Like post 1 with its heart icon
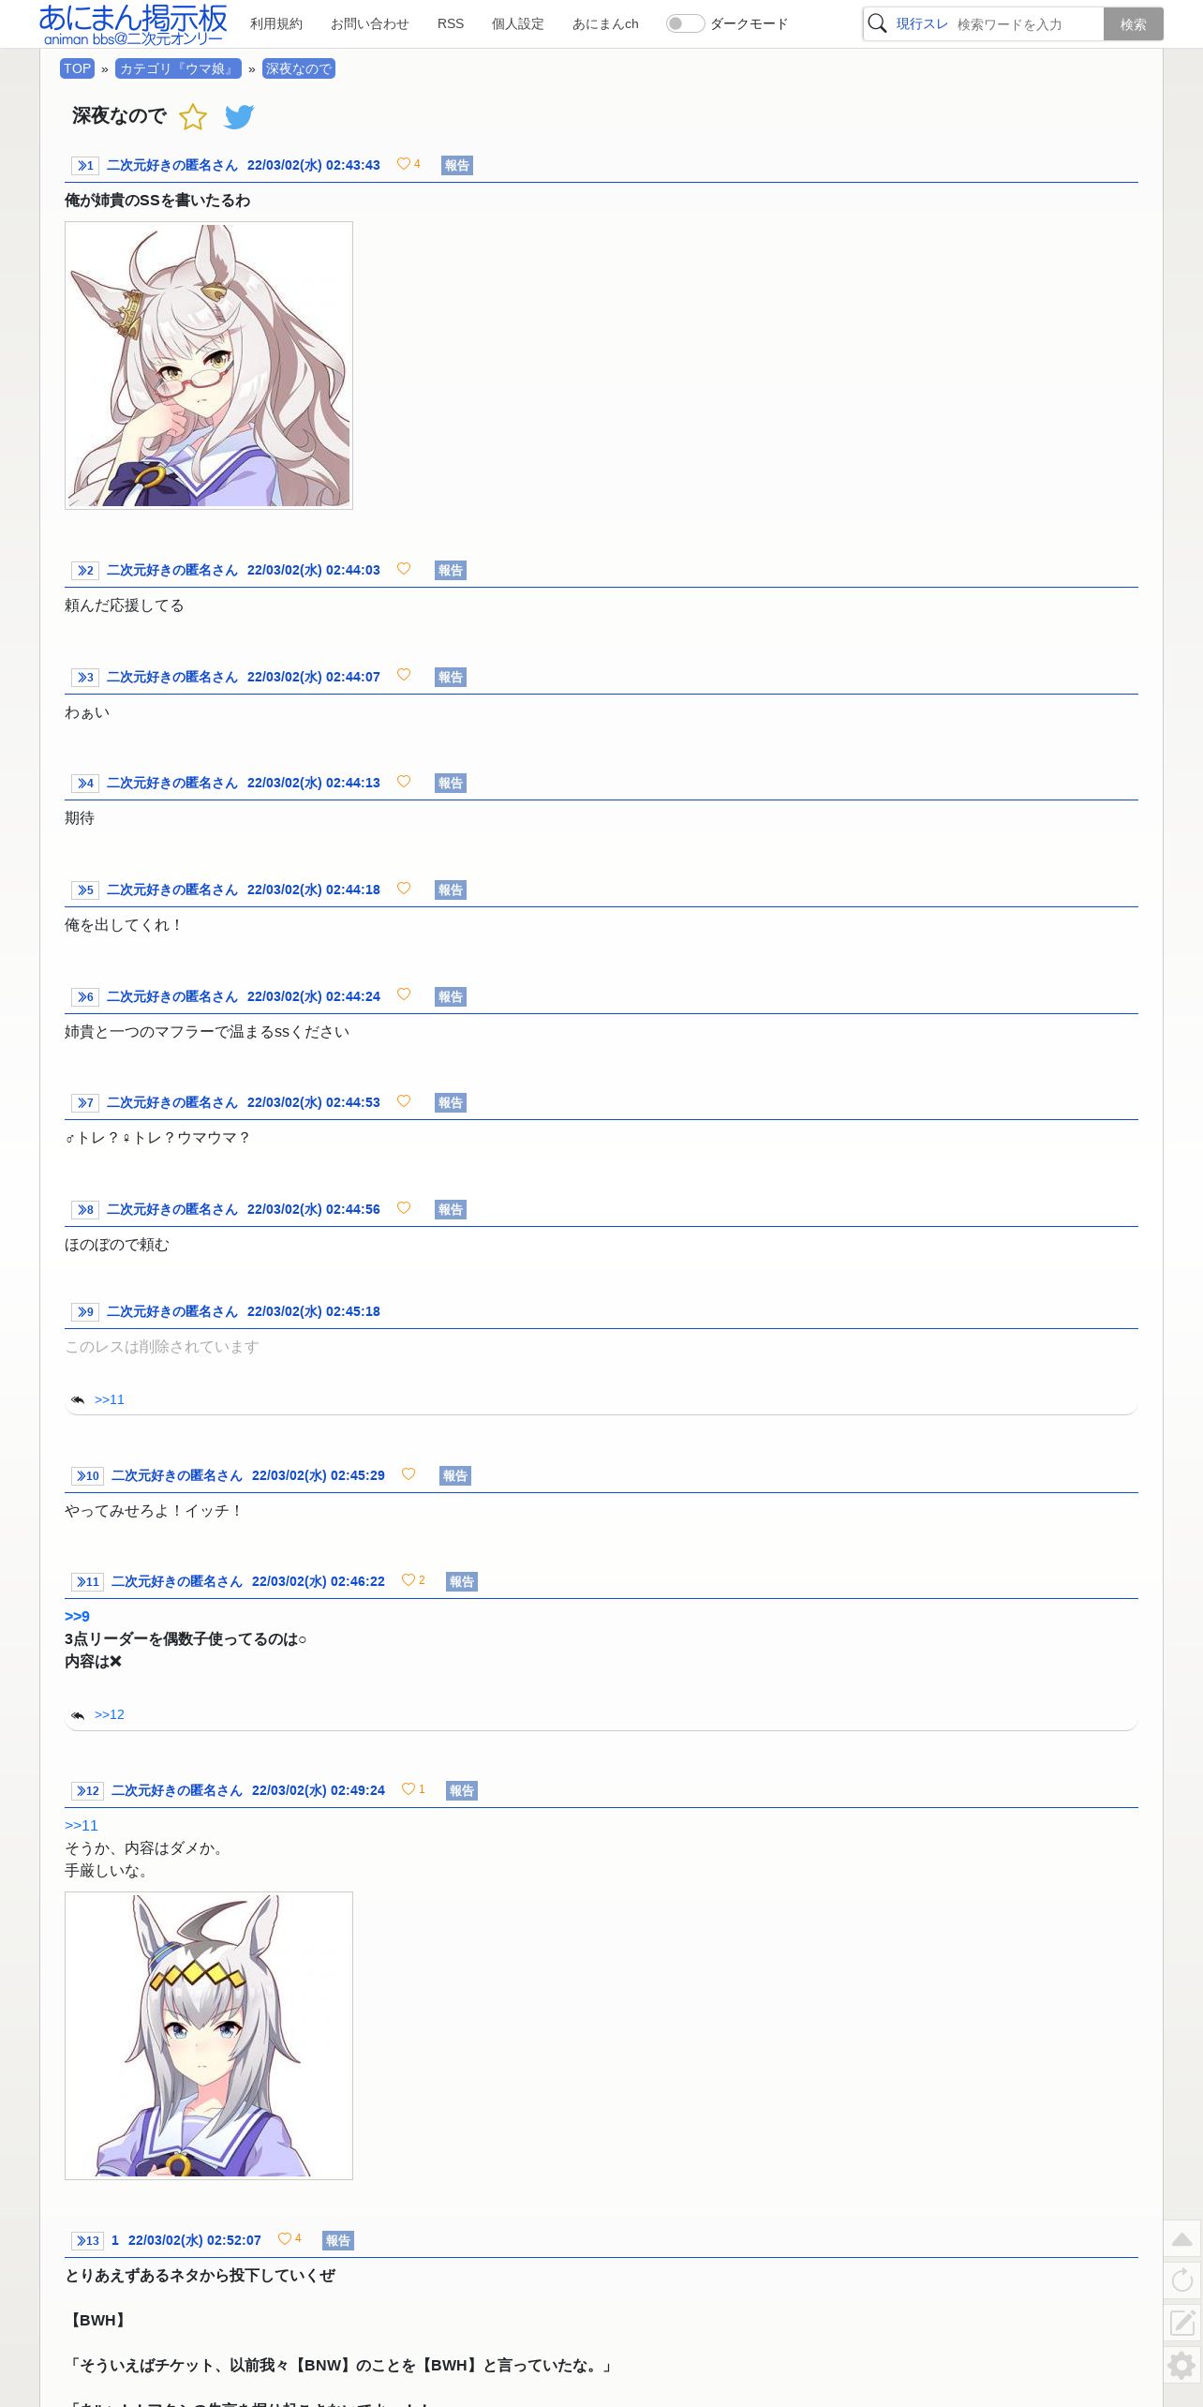This screenshot has height=2407, width=1203. [404, 164]
